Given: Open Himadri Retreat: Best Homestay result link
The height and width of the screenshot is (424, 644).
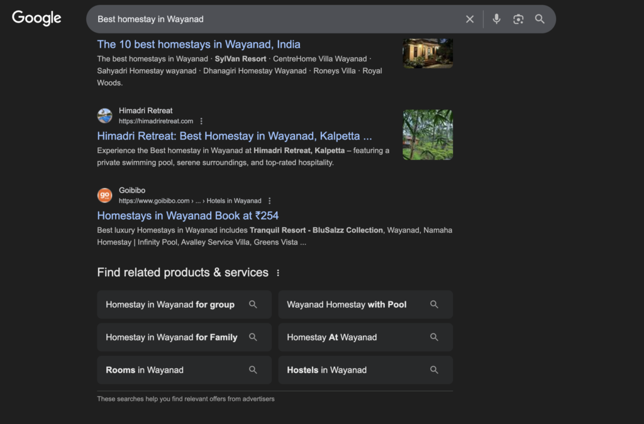Looking at the screenshot, I should (235, 136).
